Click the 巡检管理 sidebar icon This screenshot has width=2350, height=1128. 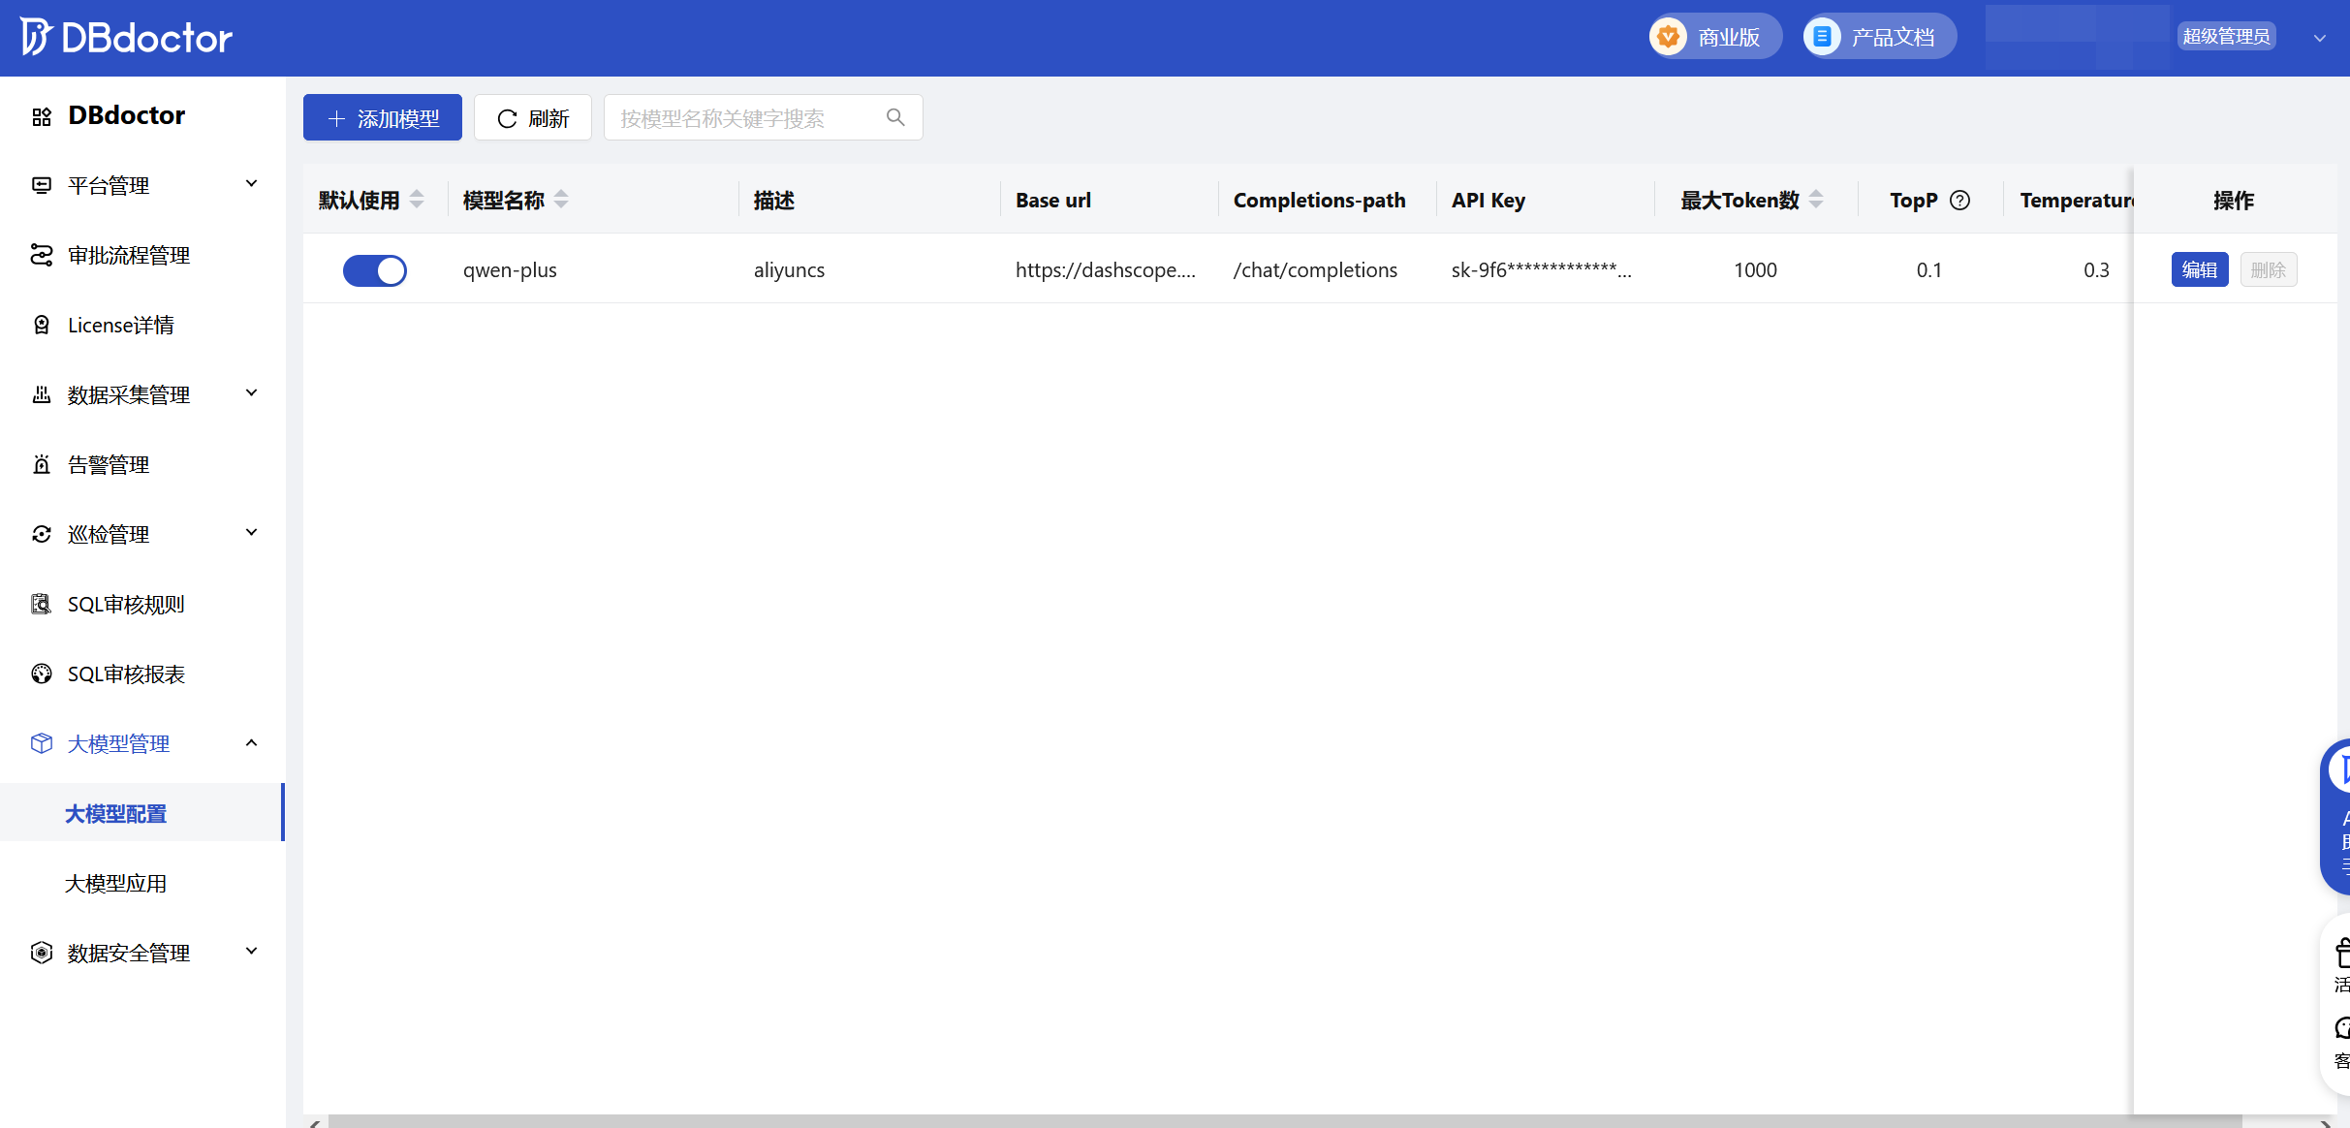coord(42,534)
